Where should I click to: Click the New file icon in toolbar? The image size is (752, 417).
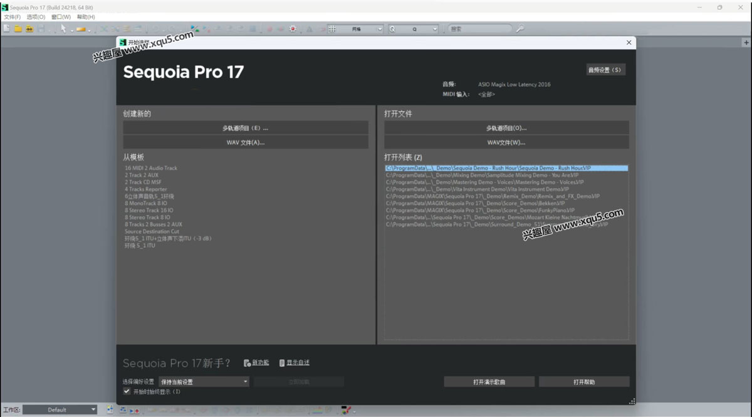6,29
